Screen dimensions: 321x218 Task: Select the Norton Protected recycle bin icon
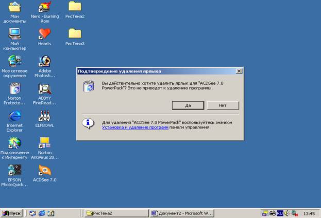tap(14, 94)
